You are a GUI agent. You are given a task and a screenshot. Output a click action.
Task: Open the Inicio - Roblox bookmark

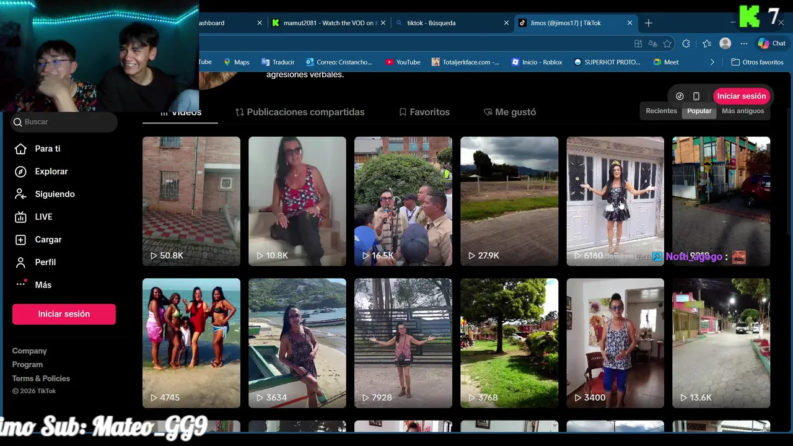tap(537, 62)
